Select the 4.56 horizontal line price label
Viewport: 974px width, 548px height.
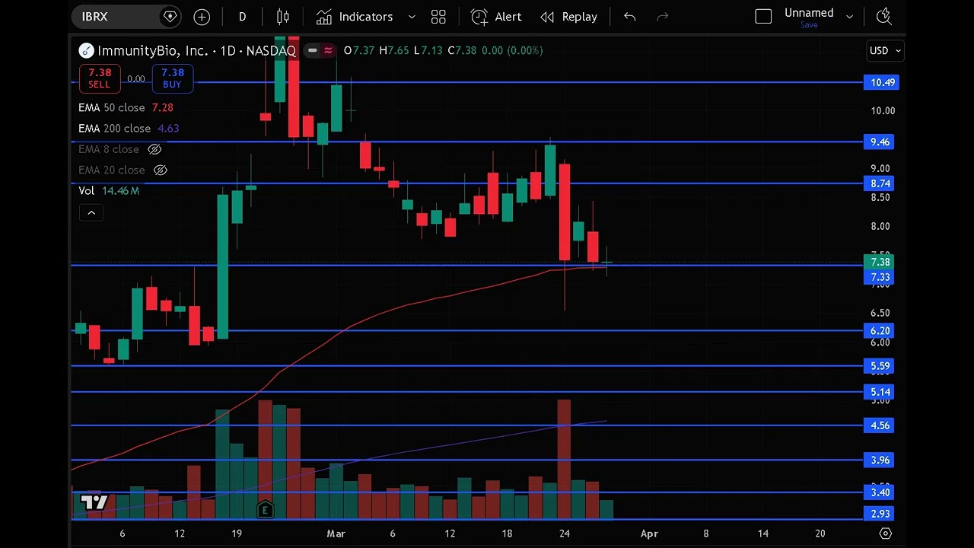pyautogui.click(x=879, y=425)
